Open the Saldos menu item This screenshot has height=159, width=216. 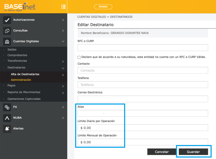12,49
